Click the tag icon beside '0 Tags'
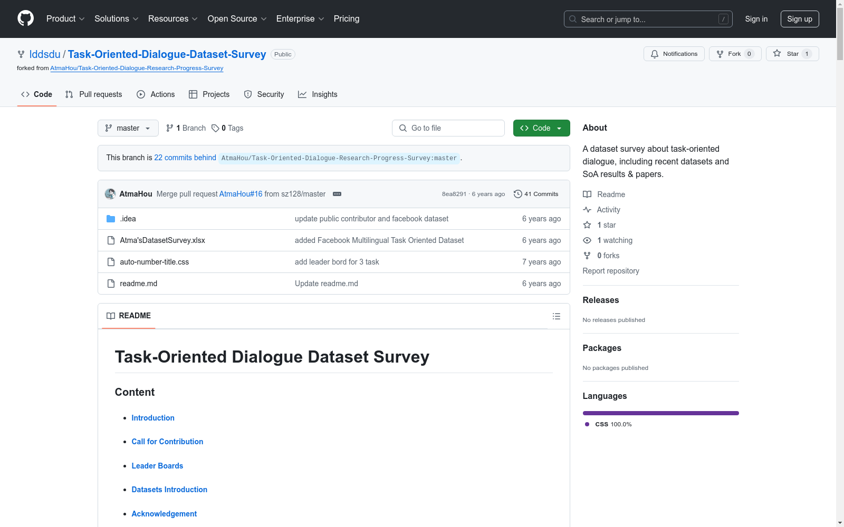Image resolution: width=844 pixels, height=527 pixels. coord(215,128)
